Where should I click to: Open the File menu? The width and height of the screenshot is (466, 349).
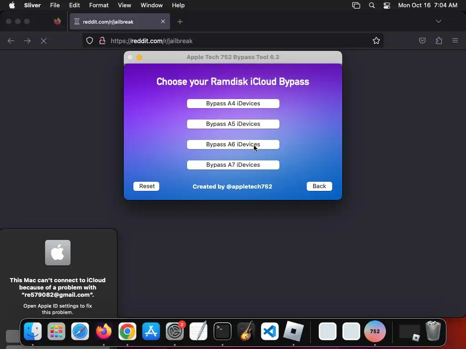[x=55, y=5]
